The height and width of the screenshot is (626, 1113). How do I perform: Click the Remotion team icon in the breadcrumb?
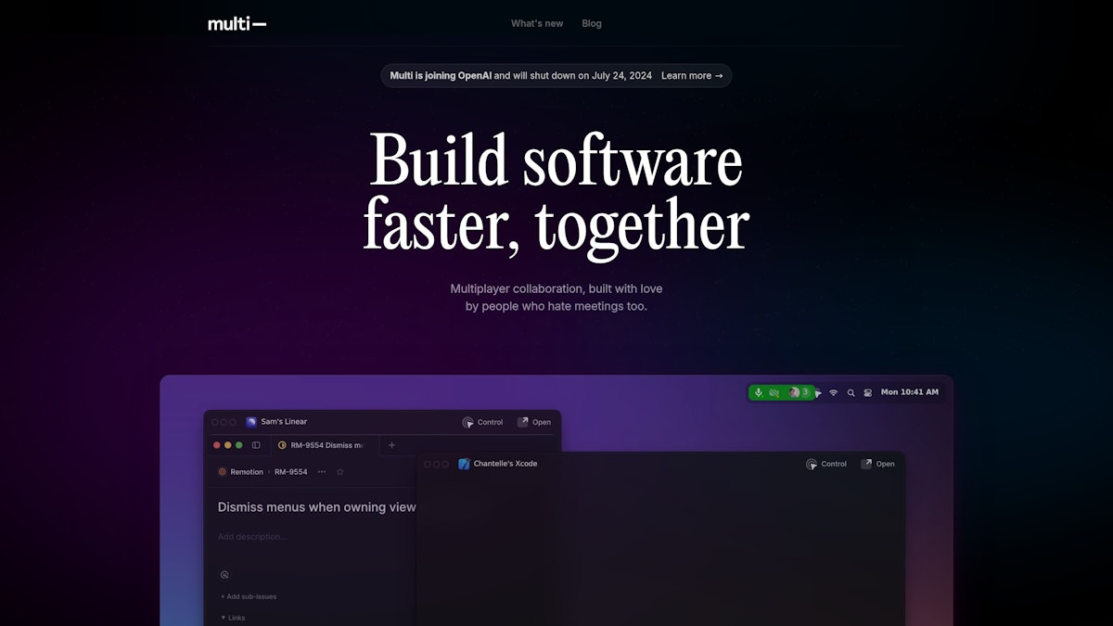(222, 471)
